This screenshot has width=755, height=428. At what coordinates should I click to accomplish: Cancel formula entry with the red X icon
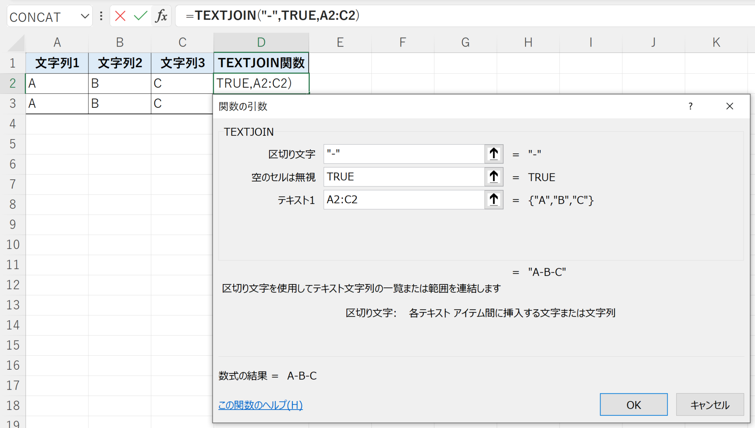[x=120, y=16]
